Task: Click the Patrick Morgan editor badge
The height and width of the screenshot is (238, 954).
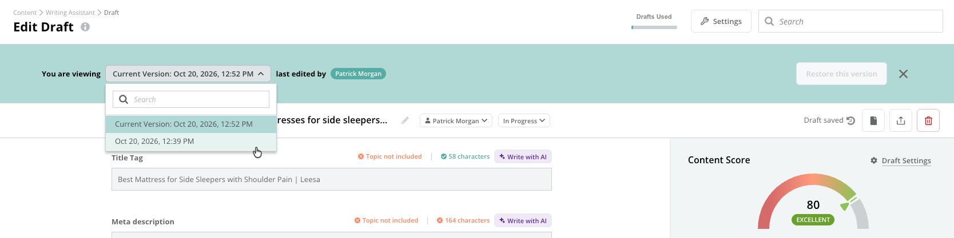Action: point(358,74)
